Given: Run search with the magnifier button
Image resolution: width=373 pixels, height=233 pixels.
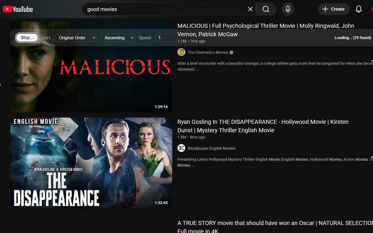Looking at the screenshot, I should pyautogui.click(x=266, y=9).
